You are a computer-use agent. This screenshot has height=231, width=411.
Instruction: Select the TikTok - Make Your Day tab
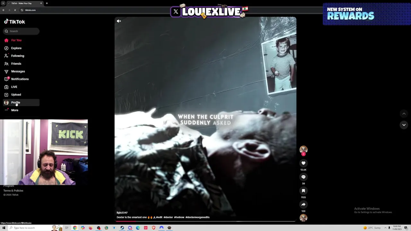point(25,3)
